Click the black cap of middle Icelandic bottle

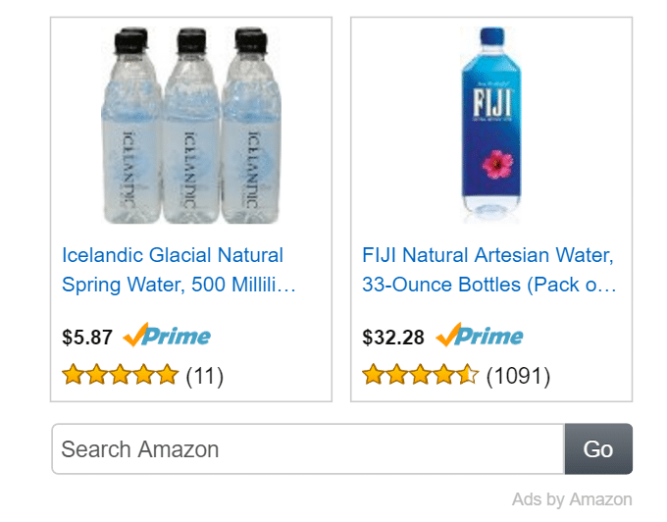coord(192,41)
